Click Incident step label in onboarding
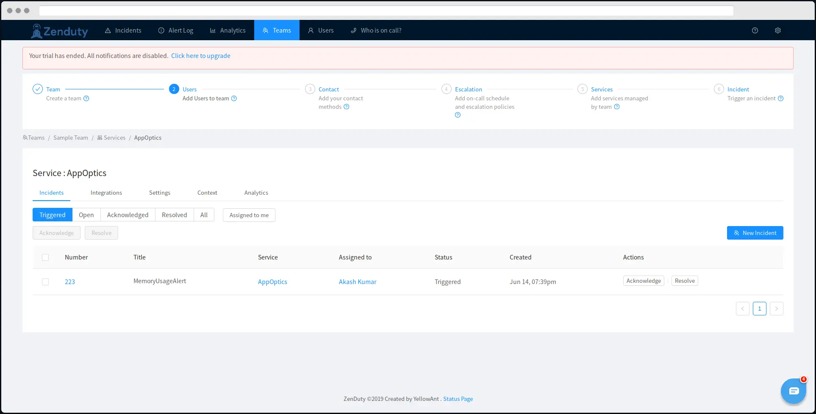 (x=738, y=89)
